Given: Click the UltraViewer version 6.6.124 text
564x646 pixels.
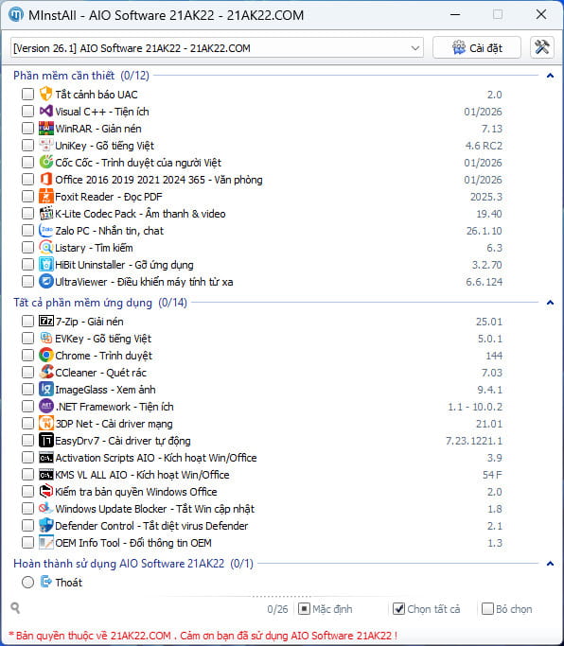Looking at the screenshot, I should point(484,282).
